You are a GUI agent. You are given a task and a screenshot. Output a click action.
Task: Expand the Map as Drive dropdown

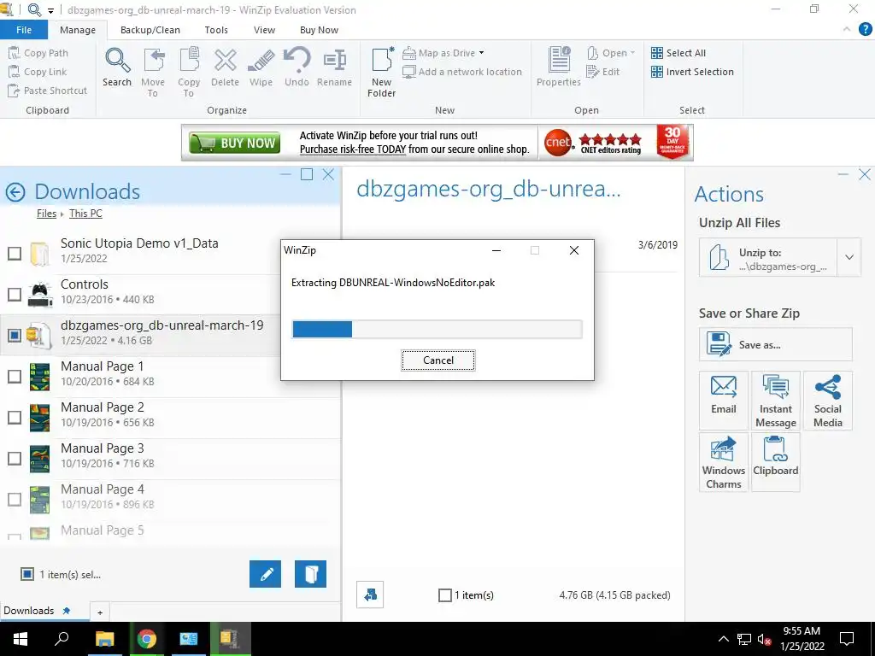coord(482,53)
